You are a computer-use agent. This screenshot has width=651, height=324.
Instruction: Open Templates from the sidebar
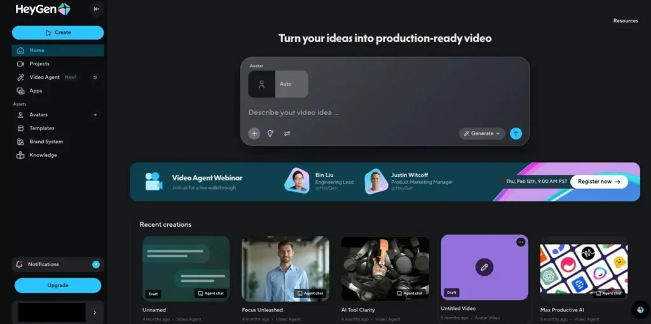42,128
